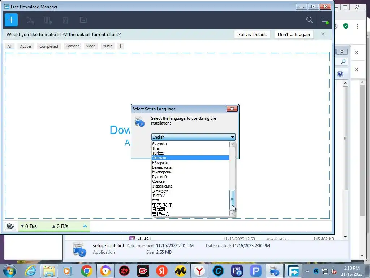Viewport: 370px width, 278px height.
Task: Open the search magnifier in FDM
Action: (x=309, y=20)
